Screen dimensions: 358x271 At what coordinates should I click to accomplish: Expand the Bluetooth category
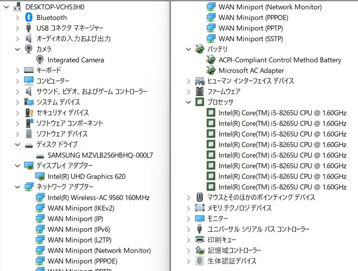pyautogui.click(x=18, y=18)
